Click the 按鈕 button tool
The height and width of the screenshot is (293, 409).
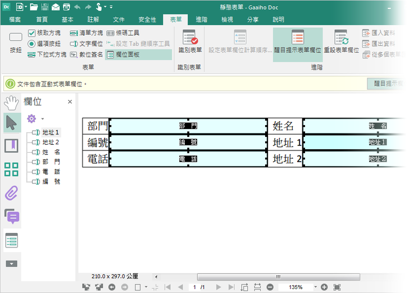(16, 42)
